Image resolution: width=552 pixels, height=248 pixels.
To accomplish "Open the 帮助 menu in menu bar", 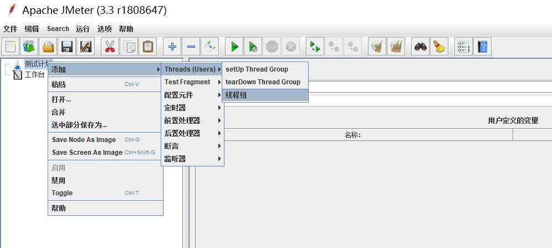I will (126, 29).
